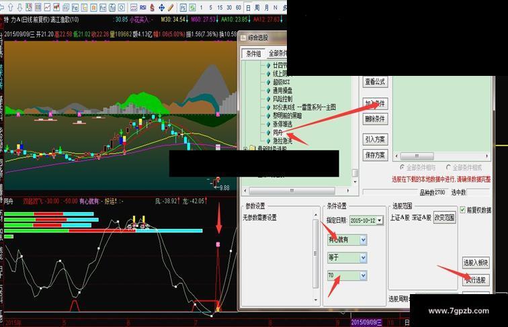Click the 删除条件 button

click(x=375, y=119)
